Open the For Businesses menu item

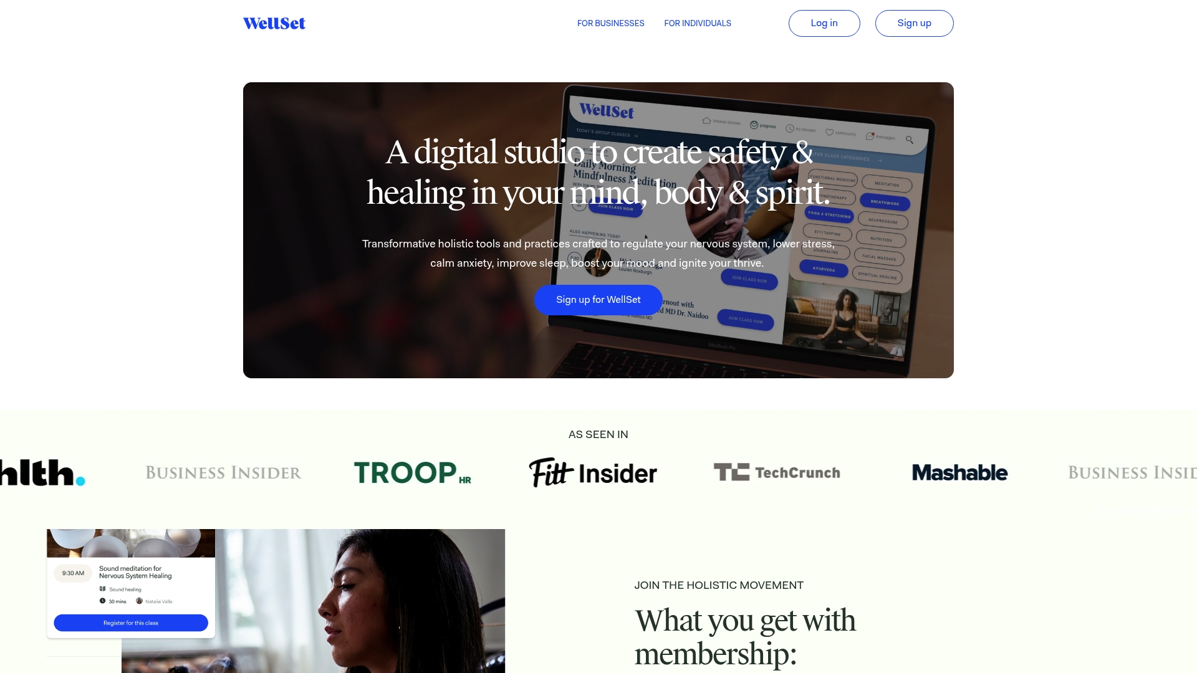[610, 23]
